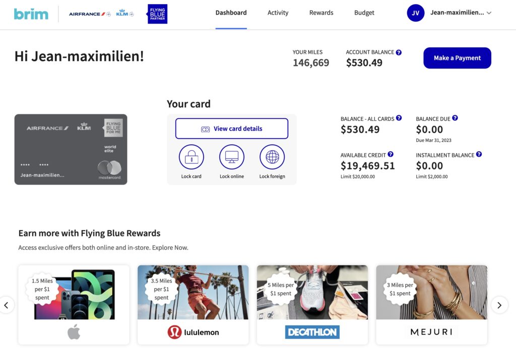Click the JV profile avatar circle
This screenshot has height=356, width=516.
[415, 13]
